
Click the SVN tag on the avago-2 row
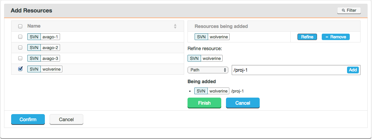34,47
